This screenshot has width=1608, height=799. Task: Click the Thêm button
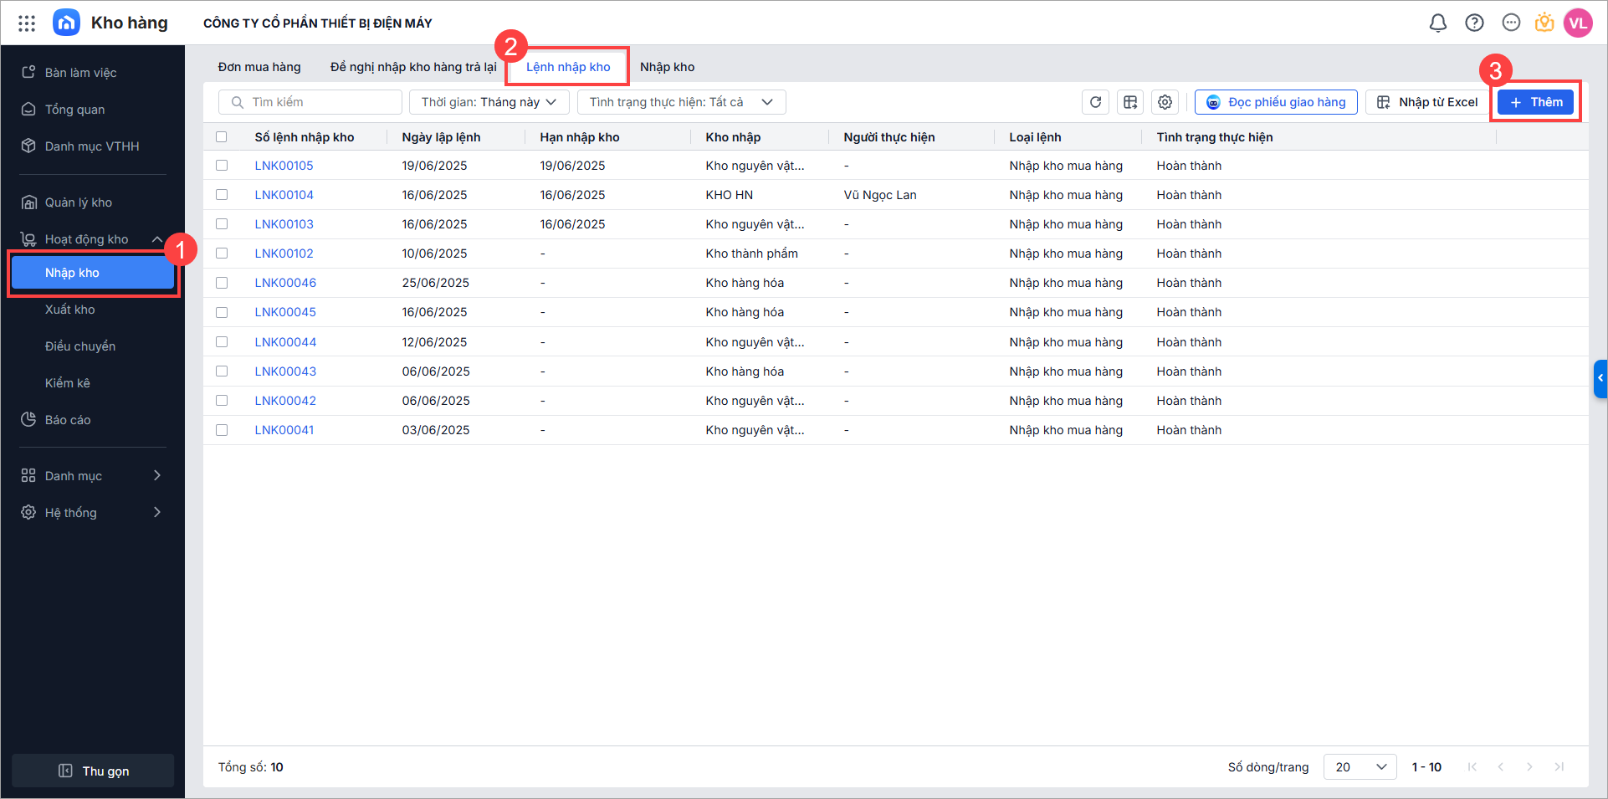(1535, 102)
